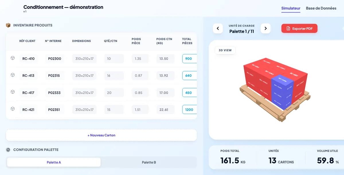Click the total pièces field showing 1200
Image resolution: width=344 pixels, height=175 pixels.
click(189, 110)
